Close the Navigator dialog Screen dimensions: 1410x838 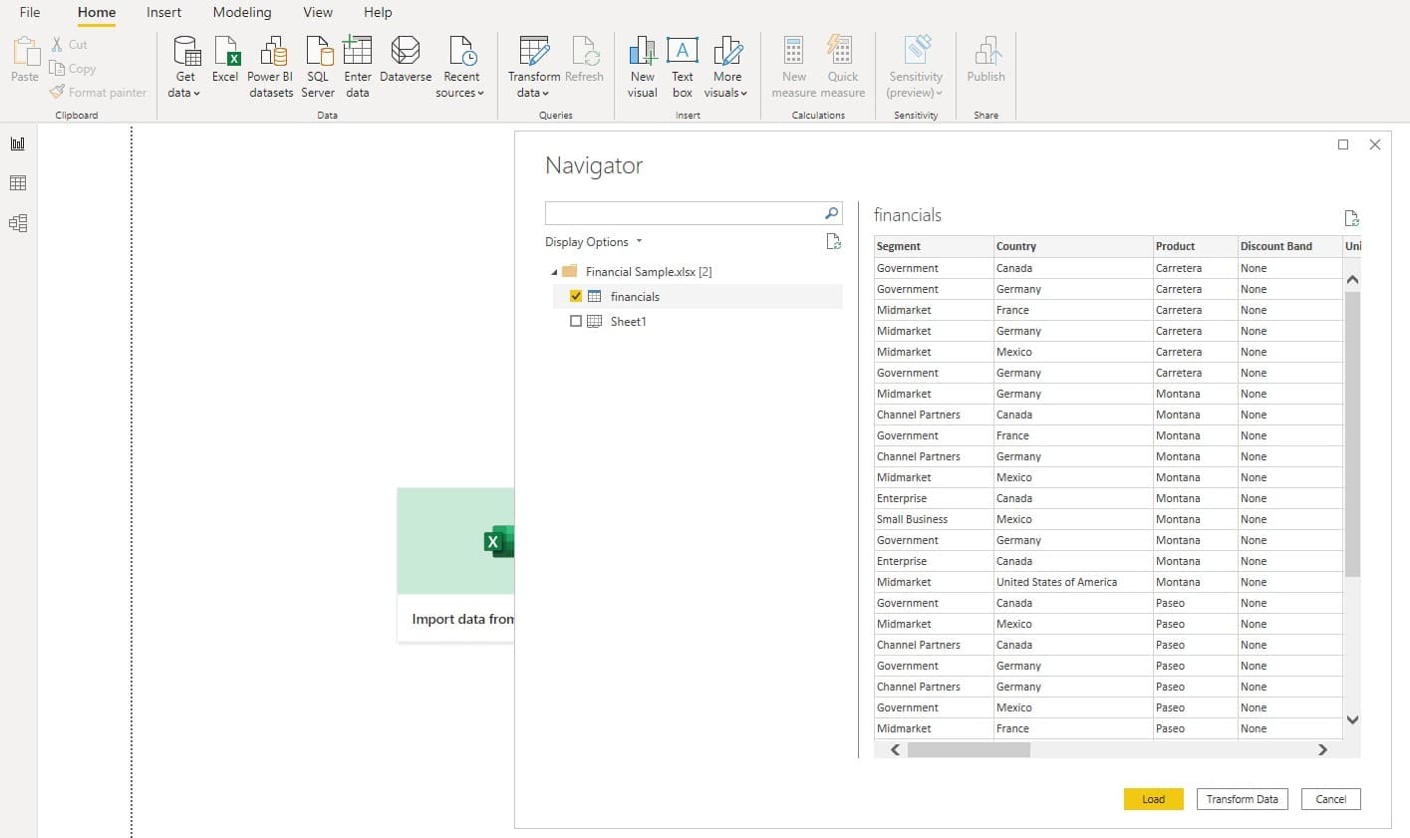[1375, 144]
